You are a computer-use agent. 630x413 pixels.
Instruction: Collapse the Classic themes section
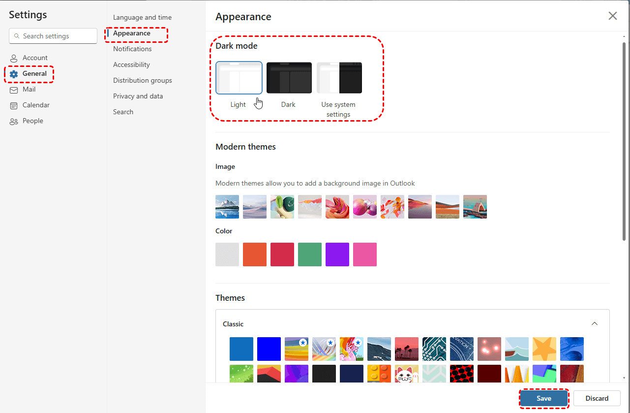click(x=595, y=323)
